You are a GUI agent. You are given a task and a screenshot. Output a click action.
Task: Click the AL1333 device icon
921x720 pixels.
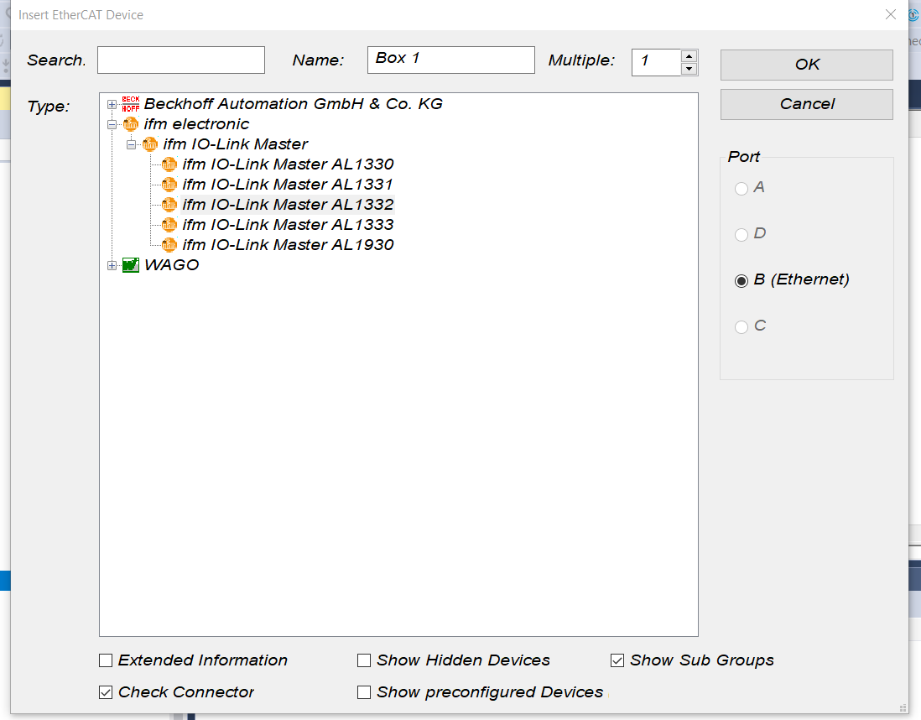(x=169, y=225)
